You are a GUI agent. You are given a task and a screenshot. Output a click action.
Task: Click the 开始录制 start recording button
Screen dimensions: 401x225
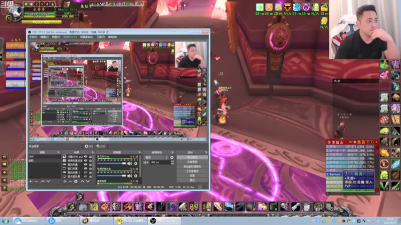click(x=192, y=161)
